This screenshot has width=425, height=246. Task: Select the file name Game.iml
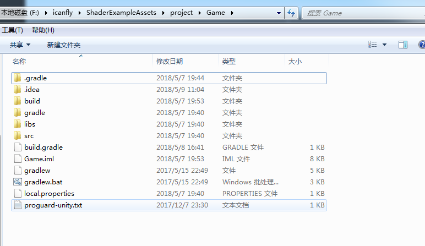(39, 158)
